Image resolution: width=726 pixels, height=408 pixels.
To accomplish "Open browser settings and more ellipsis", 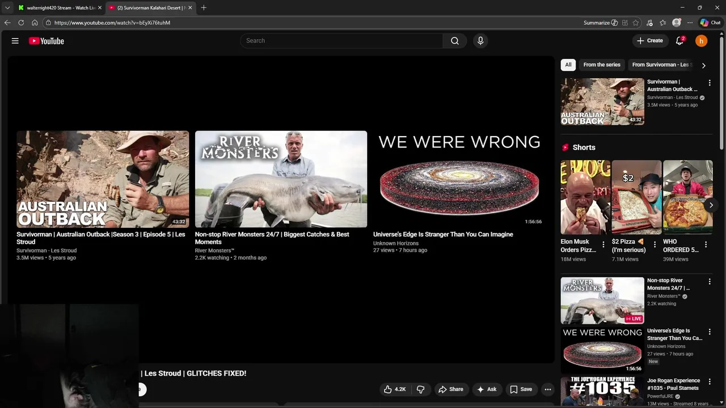I will click(x=690, y=23).
